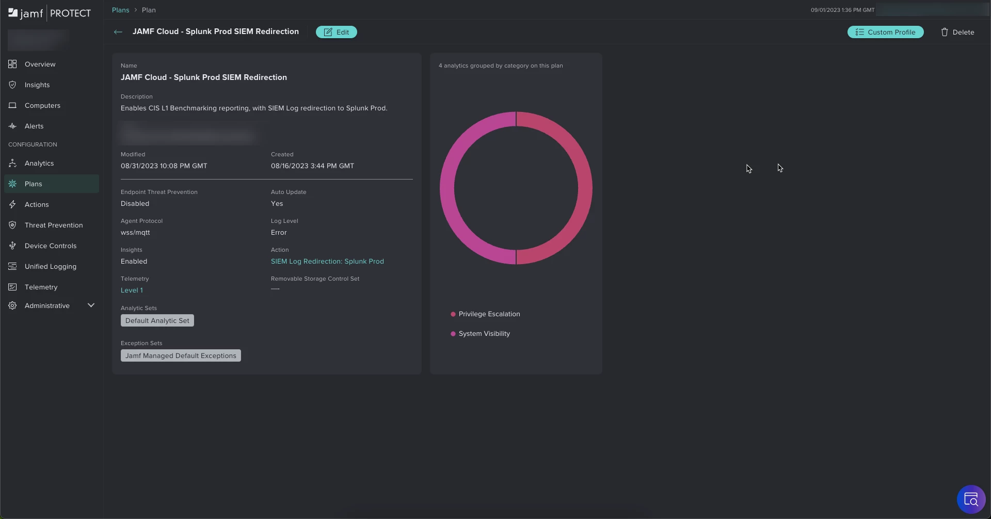
Task: Click the Plans gear icon
Action: [12, 184]
